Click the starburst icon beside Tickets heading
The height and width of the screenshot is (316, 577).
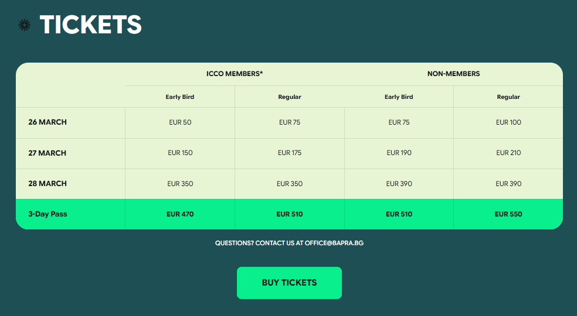[x=24, y=25]
